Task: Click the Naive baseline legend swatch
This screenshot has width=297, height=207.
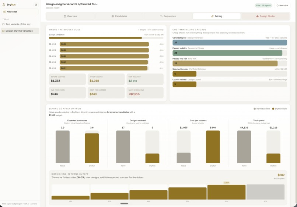Action: pyautogui.click(x=255, y=109)
